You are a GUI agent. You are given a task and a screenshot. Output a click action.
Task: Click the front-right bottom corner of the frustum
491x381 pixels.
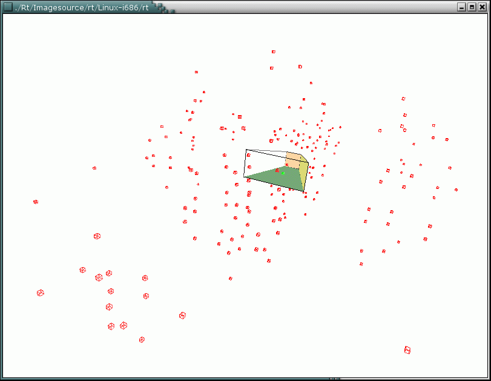pos(305,191)
